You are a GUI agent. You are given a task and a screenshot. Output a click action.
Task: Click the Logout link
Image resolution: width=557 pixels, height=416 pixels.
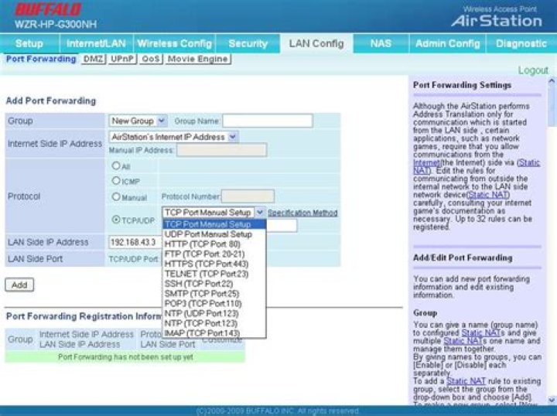[x=532, y=70]
